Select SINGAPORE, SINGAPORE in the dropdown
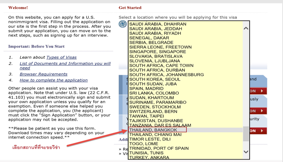The height and width of the screenshot is (162, 283). (x=158, y=52)
